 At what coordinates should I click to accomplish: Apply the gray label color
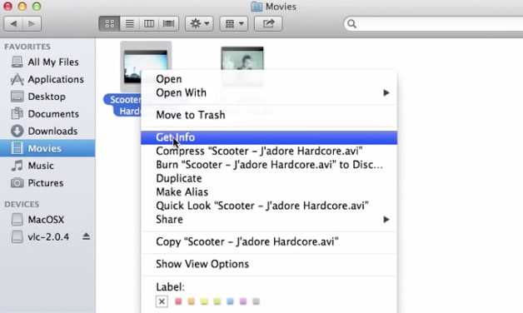[x=257, y=301]
